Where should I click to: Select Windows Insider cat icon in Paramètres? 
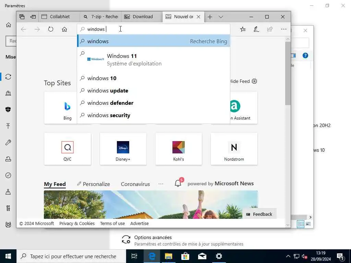[x=8, y=225]
